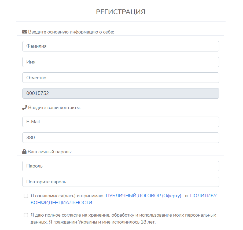Click the phone icon beside contacts heading
Viewport: 243px width, 230px height.
pos(24,107)
